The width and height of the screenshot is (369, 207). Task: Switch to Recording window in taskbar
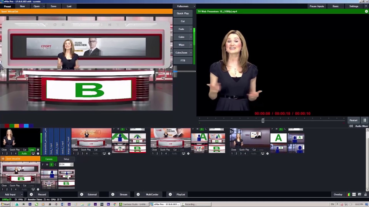[196, 204]
